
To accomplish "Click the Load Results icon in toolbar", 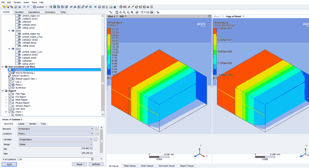I will point(3,7).
